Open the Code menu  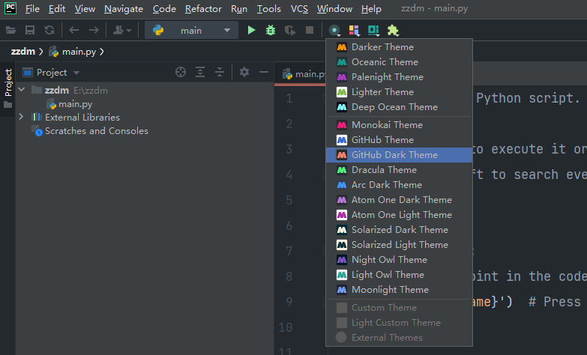[x=164, y=8]
